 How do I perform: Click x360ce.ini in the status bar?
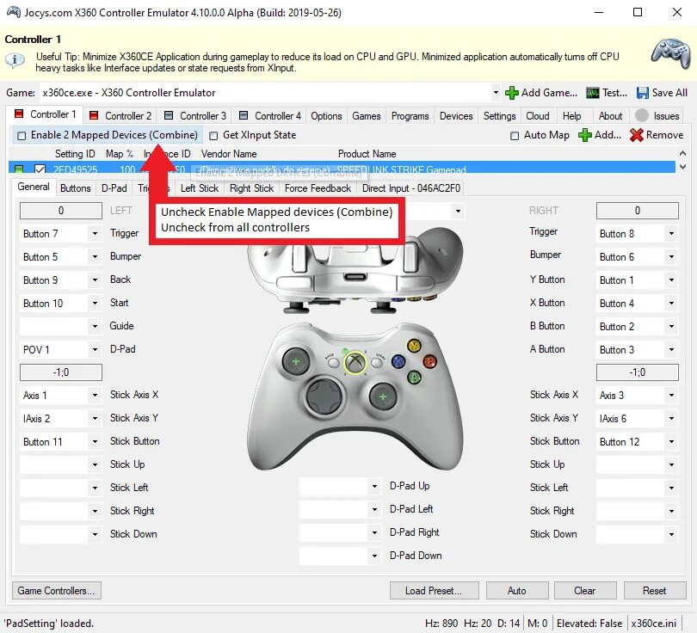click(653, 624)
